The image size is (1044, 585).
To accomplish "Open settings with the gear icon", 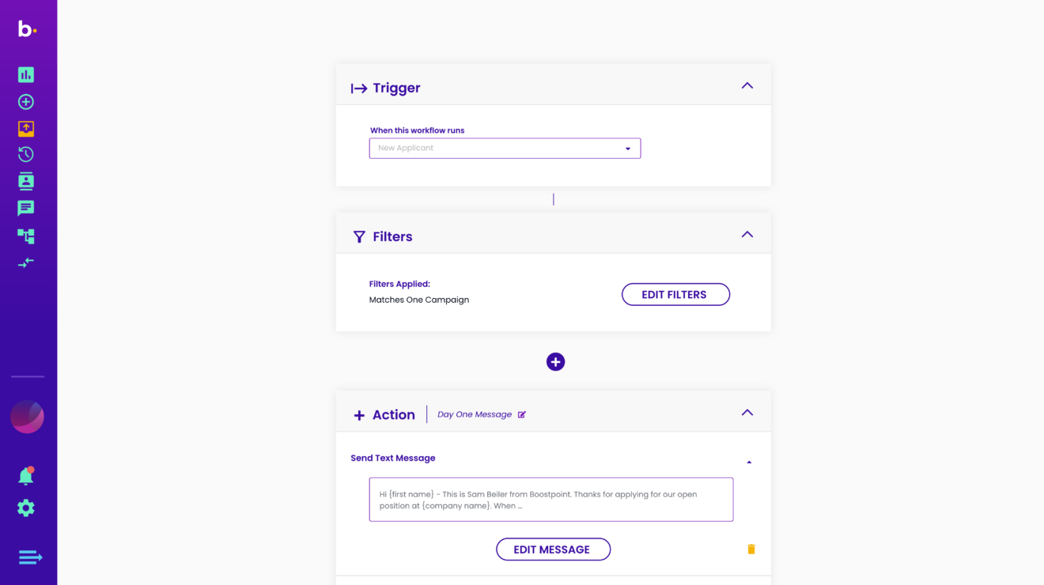I will click(25, 508).
